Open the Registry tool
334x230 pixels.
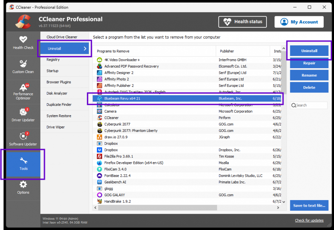point(64,60)
